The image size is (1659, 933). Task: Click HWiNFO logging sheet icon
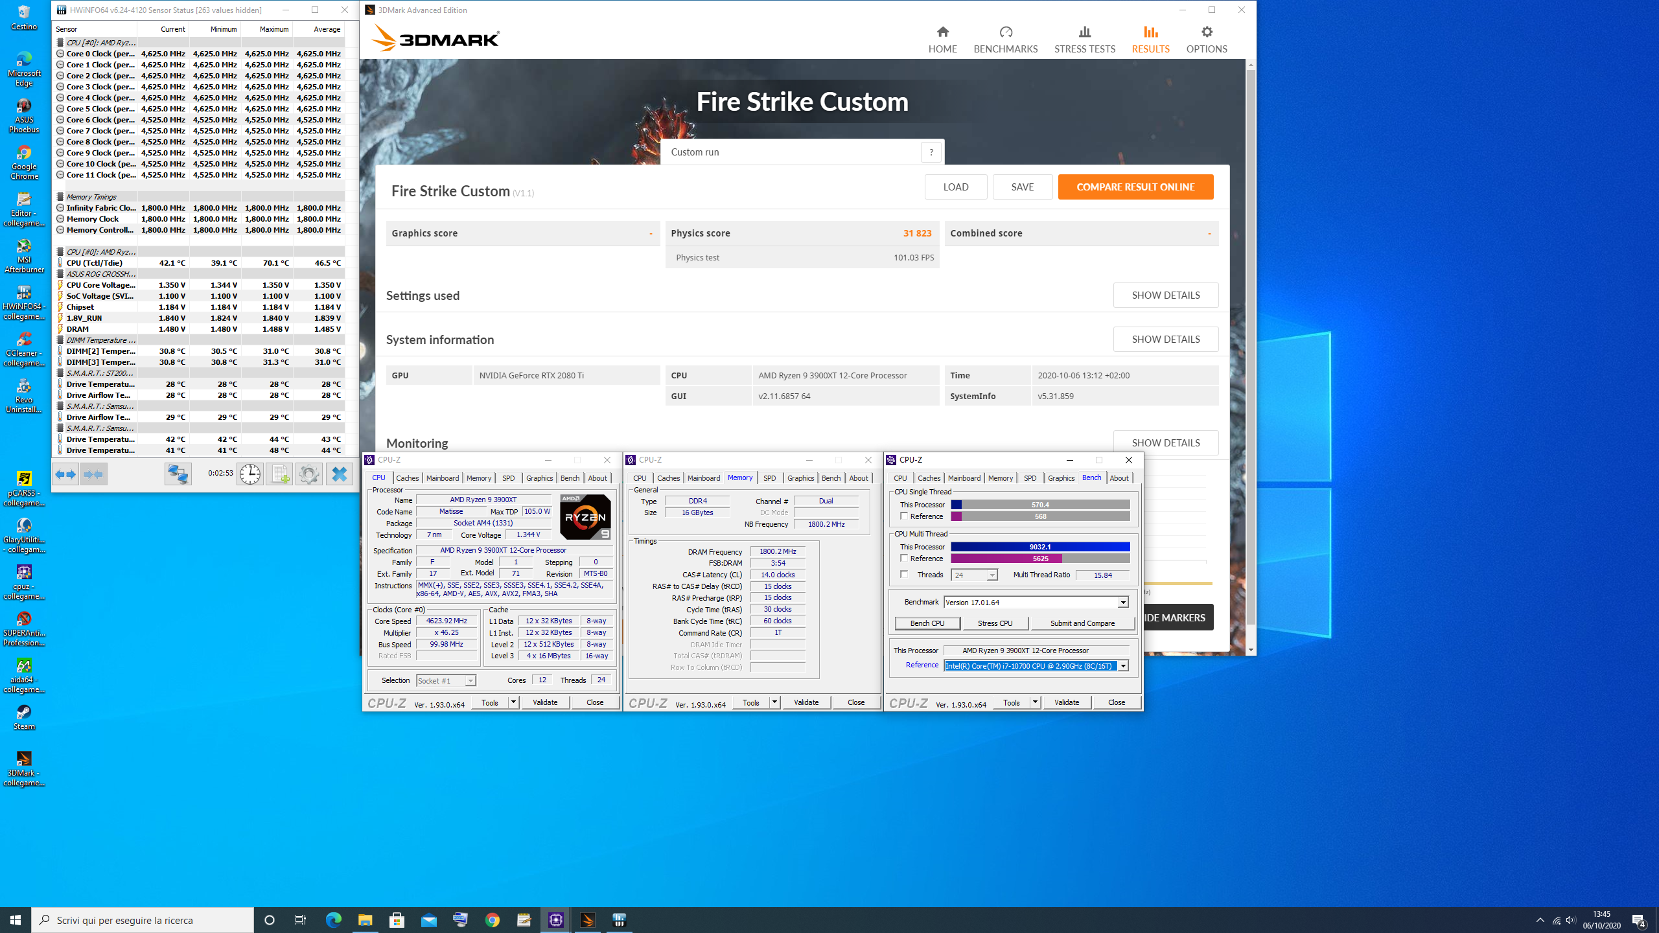coord(279,474)
